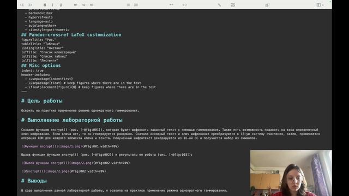Apply italic formatting with I button
The width and height of the screenshot is (349, 196).
[52, 5]
